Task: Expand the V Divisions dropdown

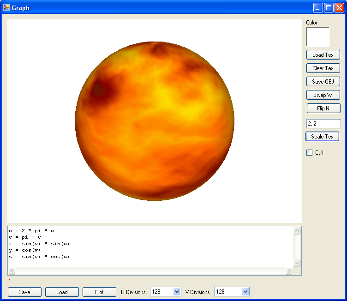Action: [245, 292]
